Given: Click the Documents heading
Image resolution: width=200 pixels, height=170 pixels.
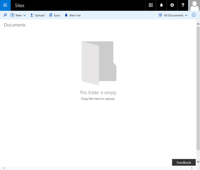Looking at the screenshot, I should [15, 25].
